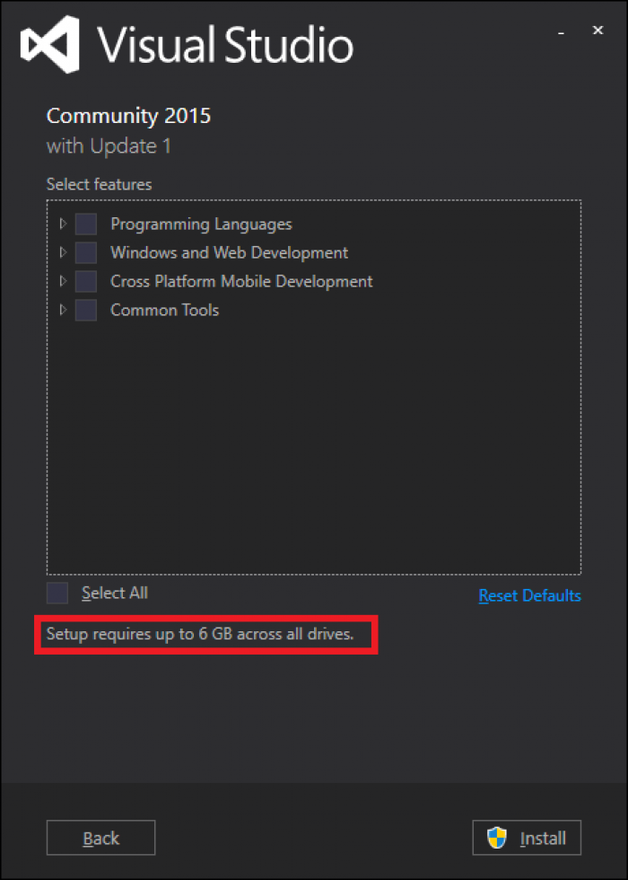
Task: Check the Windows and Web Development checkbox
Action: (86, 252)
